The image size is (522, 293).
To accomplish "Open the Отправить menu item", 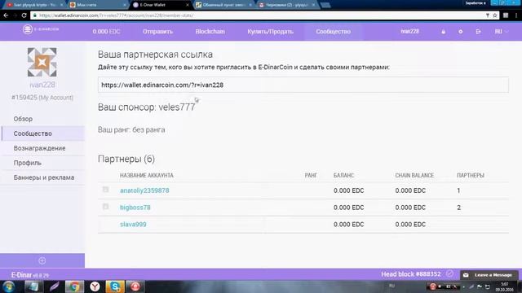I will pyautogui.click(x=157, y=32).
